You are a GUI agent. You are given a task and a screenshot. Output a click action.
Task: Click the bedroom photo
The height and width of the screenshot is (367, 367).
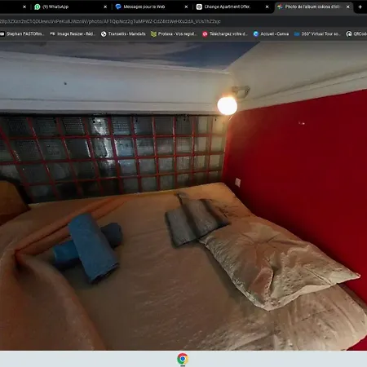pyautogui.click(x=183, y=196)
